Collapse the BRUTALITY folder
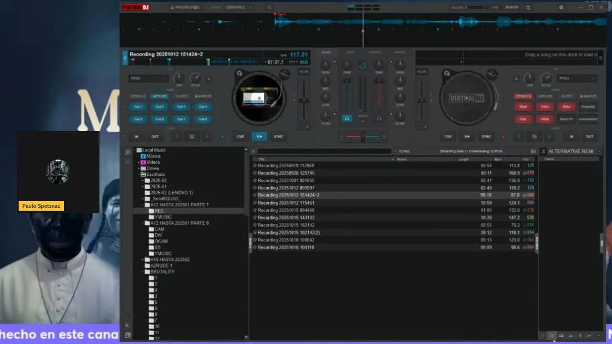Image resolution: width=612 pixels, height=344 pixels. pos(143,272)
